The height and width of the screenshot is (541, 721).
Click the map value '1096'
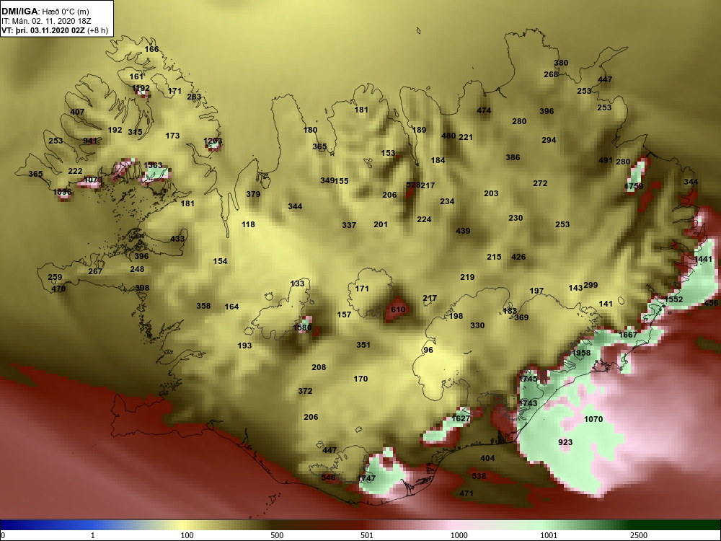pyautogui.click(x=62, y=193)
